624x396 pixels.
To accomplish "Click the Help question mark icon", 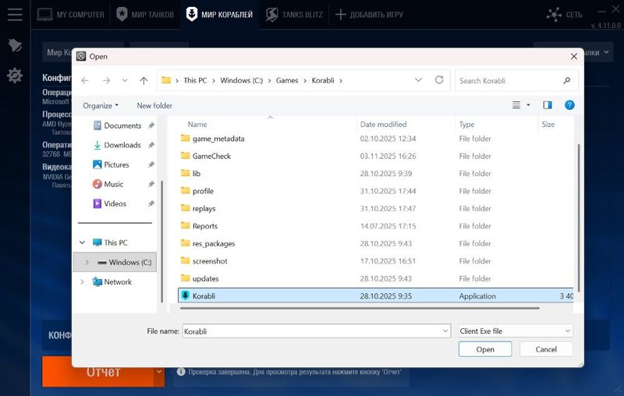I will click(x=569, y=105).
